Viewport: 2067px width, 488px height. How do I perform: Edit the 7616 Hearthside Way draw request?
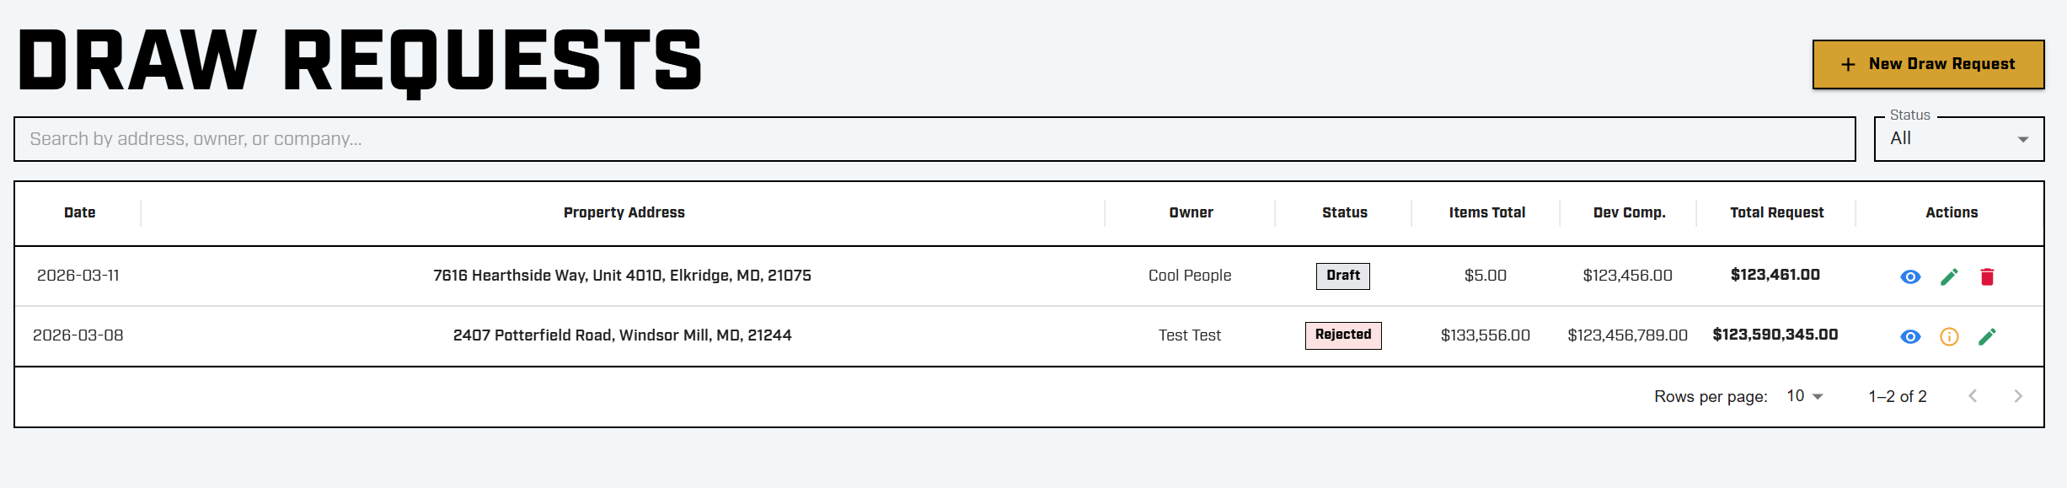click(1949, 276)
